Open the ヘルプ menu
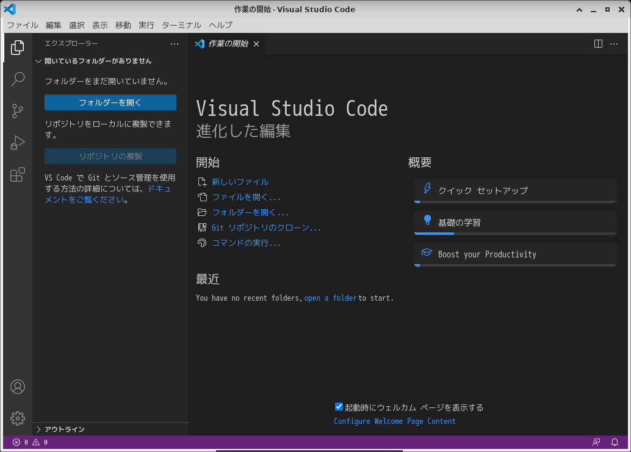This screenshot has width=631, height=452. click(220, 26)
